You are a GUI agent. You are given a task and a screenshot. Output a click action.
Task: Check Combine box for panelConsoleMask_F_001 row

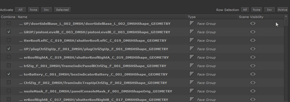click(9, 91)
